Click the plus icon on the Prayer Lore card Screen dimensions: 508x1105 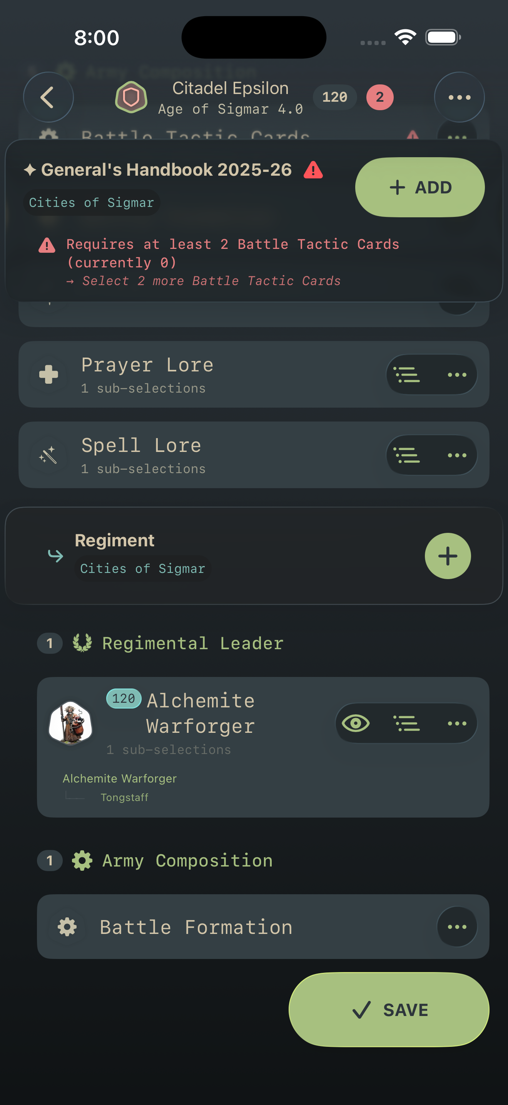[x=49, y=374]
